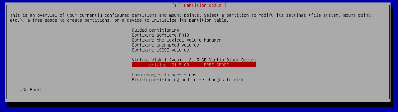
Task: Click the blue background outside dialog
Action: click(x=199, y=110)
